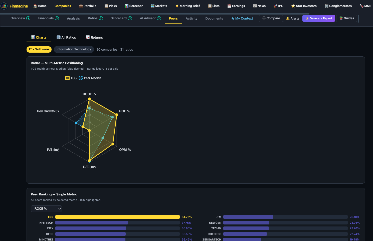The height and width of the screenshot is (241, 373).
Task: Click the Generate Report button
Action: [318, 18]
